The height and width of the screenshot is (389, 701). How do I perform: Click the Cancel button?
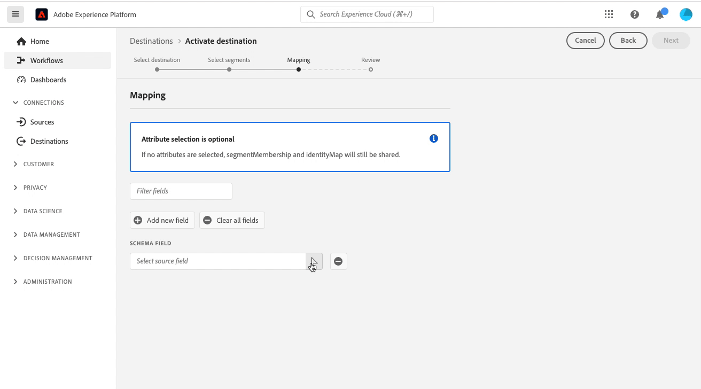coord(585,41)
